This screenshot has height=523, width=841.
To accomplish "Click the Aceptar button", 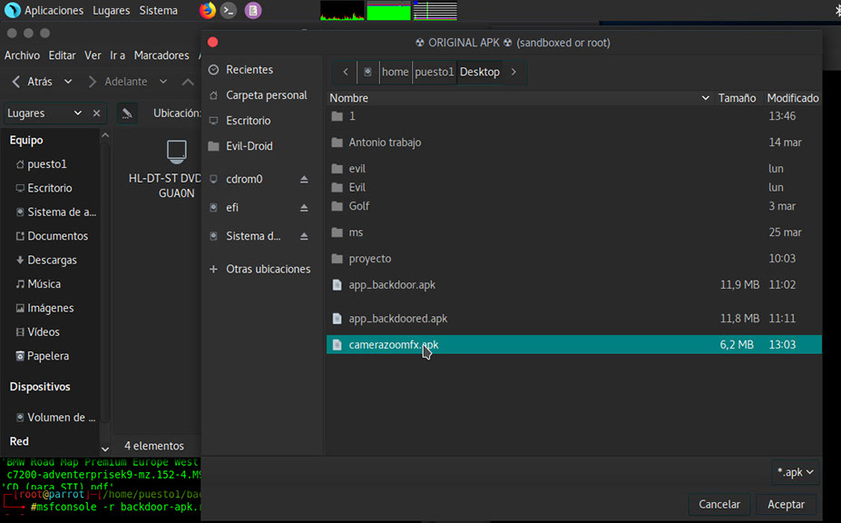I will pyautogui.click(x=786, y=504).
